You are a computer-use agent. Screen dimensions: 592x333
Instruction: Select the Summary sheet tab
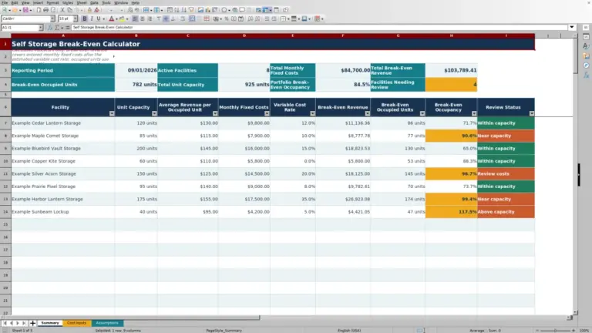pos(50,323)
